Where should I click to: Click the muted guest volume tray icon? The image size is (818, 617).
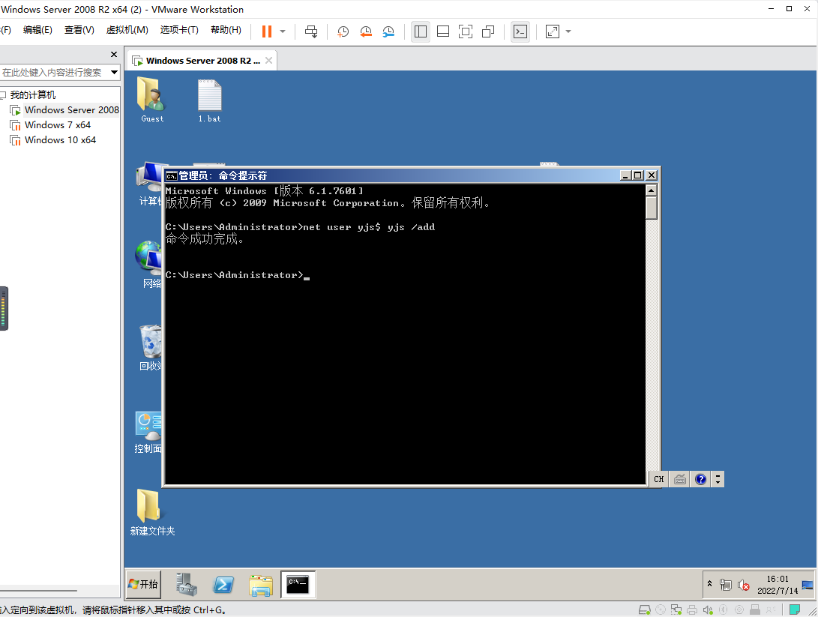pyautogui.click(x=744, y=585)
